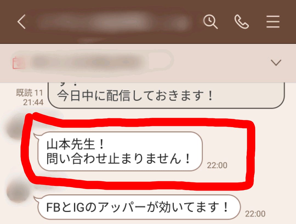Start a call with the phone icon
The height and width of the screenshot is (224, 296).
coord(241,22)
